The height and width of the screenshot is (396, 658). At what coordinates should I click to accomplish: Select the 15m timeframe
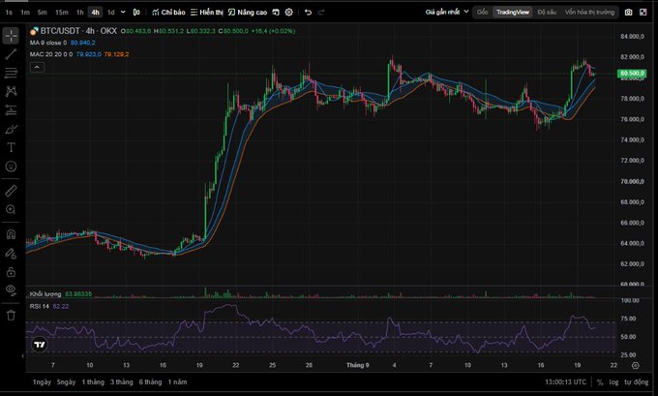(62, 13)
